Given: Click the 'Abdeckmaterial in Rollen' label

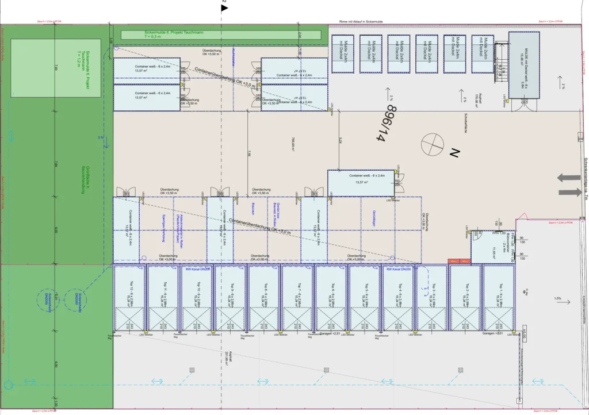Looking at the screenshot, I should coord(179,231).
